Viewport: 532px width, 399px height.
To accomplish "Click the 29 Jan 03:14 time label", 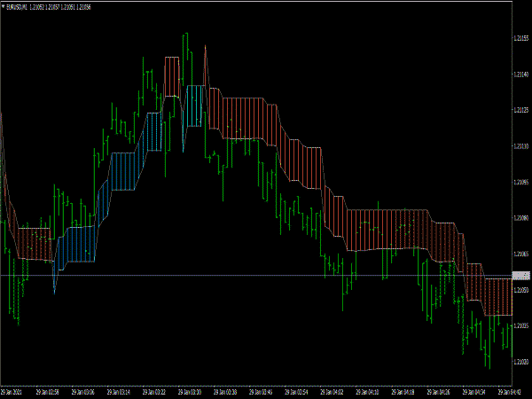I will point(119,392).
